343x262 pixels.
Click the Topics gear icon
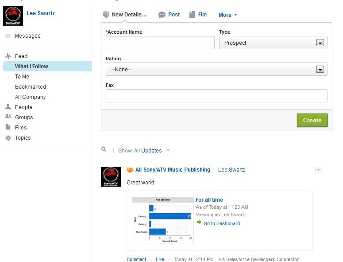[8, 138]
